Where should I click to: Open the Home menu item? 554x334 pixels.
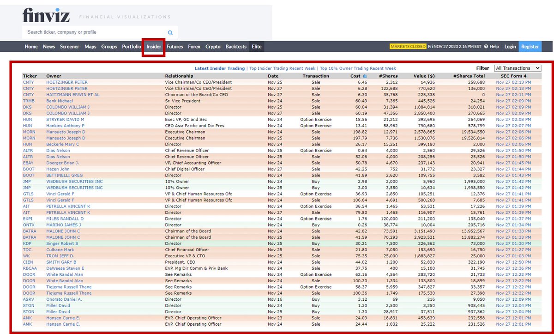[31, 47]
